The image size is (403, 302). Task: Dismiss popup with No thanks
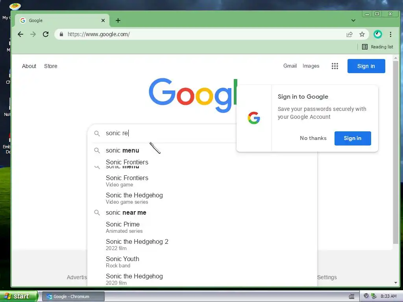coord(313,138)
